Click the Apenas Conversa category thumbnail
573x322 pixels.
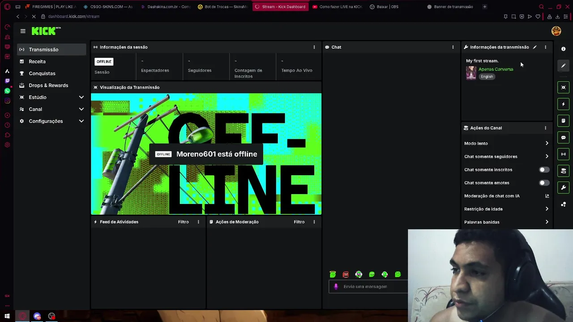471,72
